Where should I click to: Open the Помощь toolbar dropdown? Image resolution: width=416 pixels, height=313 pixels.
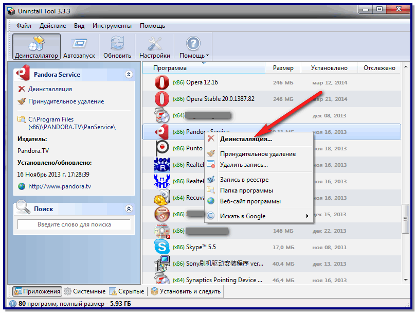click(194, 47)
